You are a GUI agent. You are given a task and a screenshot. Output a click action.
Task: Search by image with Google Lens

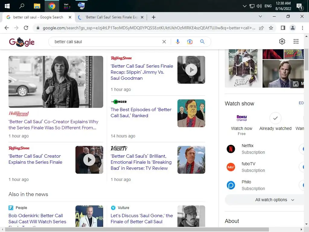pyautogui.click(x=190, y=42)
